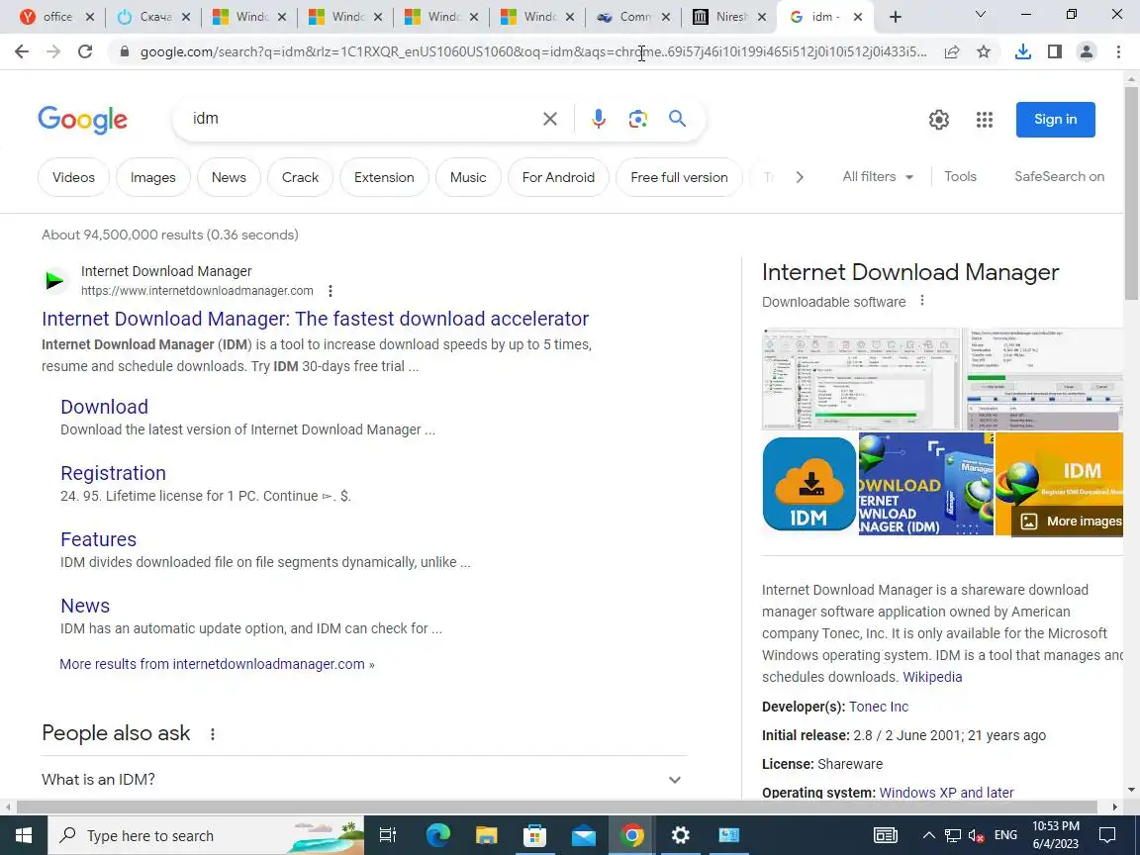Viewport: 1140px width, 855px height.
Task: Switch to the Niresh tab
Action: (x=730, y=17)
